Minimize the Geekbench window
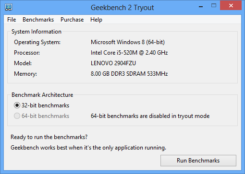Viewport: 245px width, 174px height. tap(201, 6)
